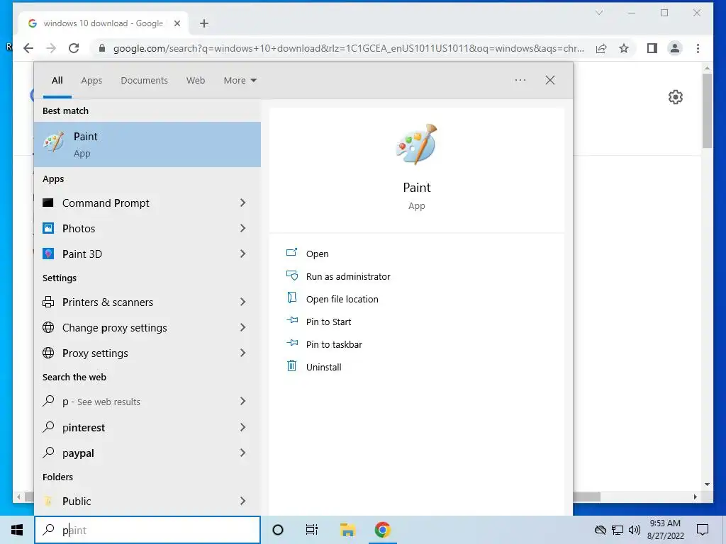This screenshot has width=726, height=544.
Task: Click the OneDrive cloud tray icon
Action: coord(600,530)
